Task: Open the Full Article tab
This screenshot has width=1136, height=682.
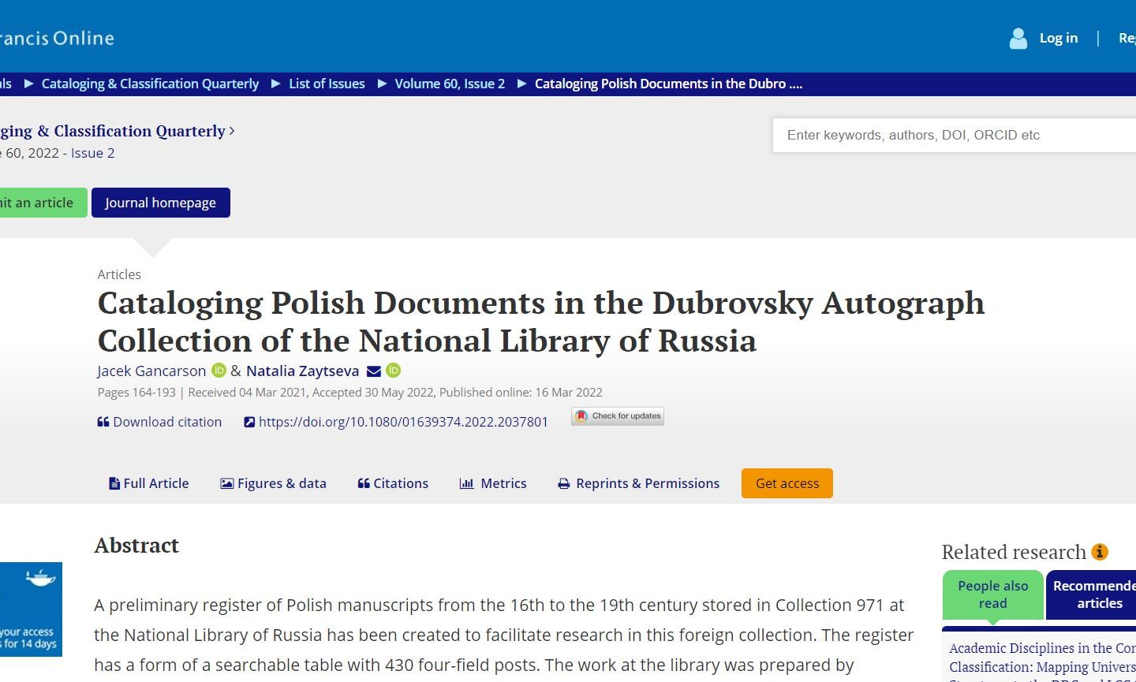Action: [x=149, y=483]
